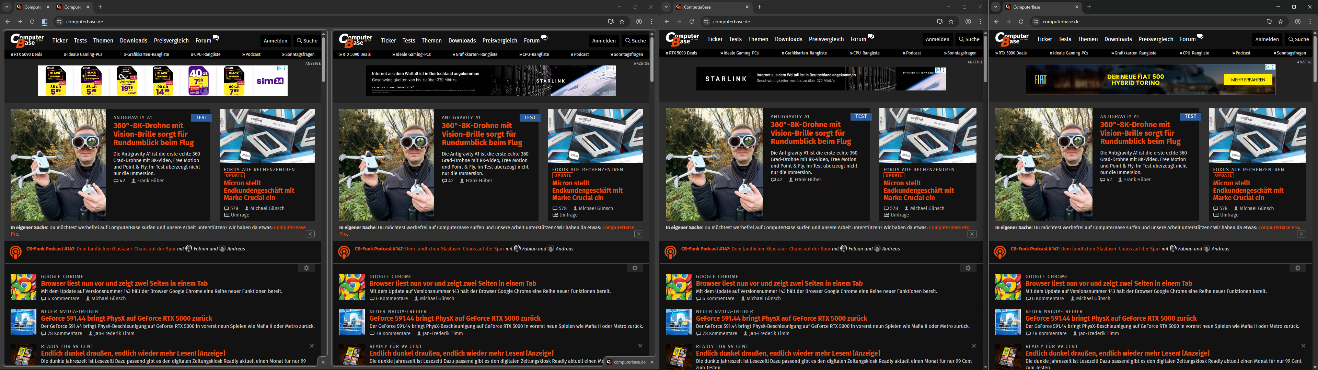
Task: Click the 'MEHR ERFAHREN' button in the Fiat ad
Action: [1248, 80]
